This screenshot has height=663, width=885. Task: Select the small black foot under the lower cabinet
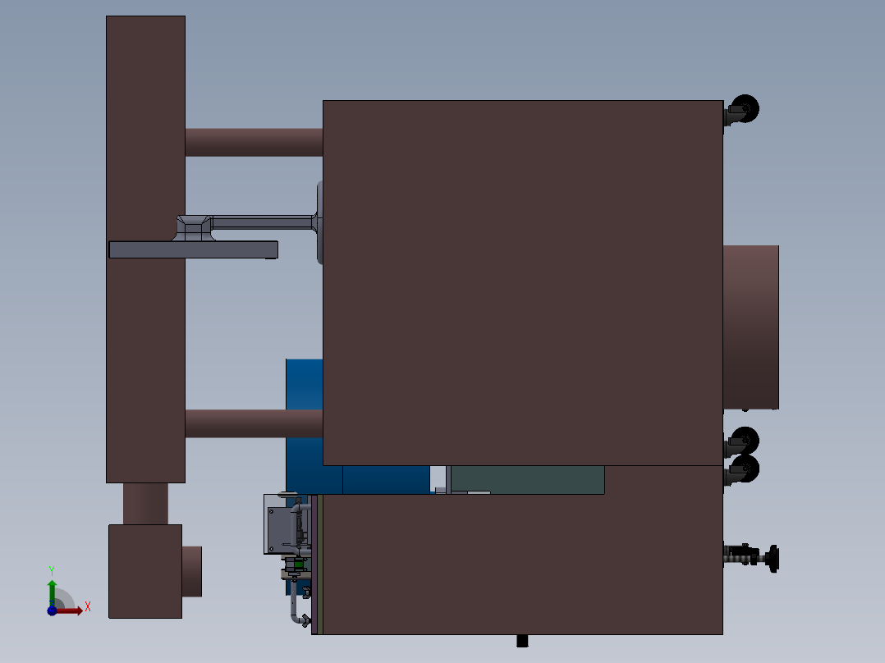tap(522, 640)
